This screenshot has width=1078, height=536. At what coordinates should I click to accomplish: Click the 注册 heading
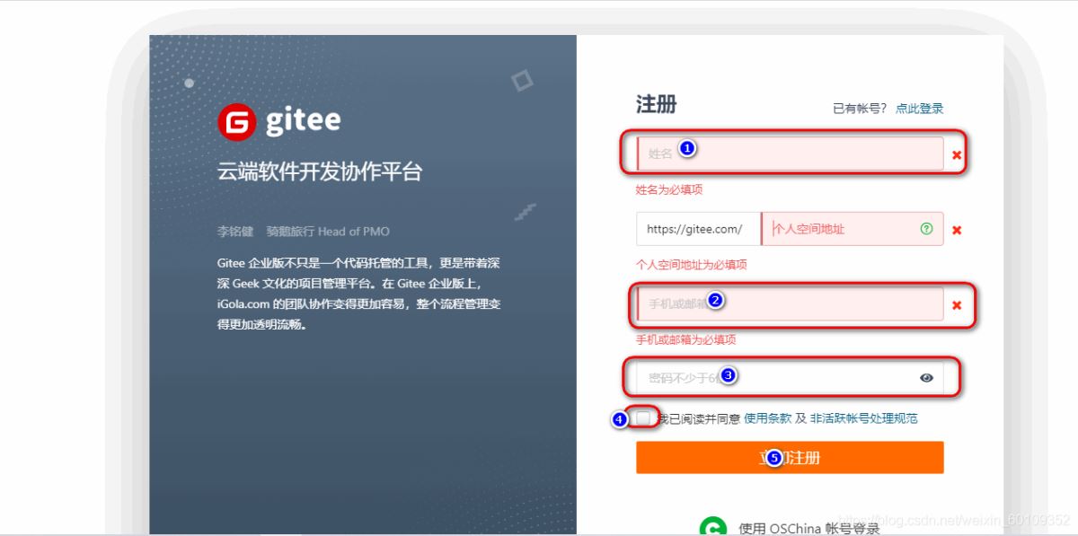coord(656,104)
